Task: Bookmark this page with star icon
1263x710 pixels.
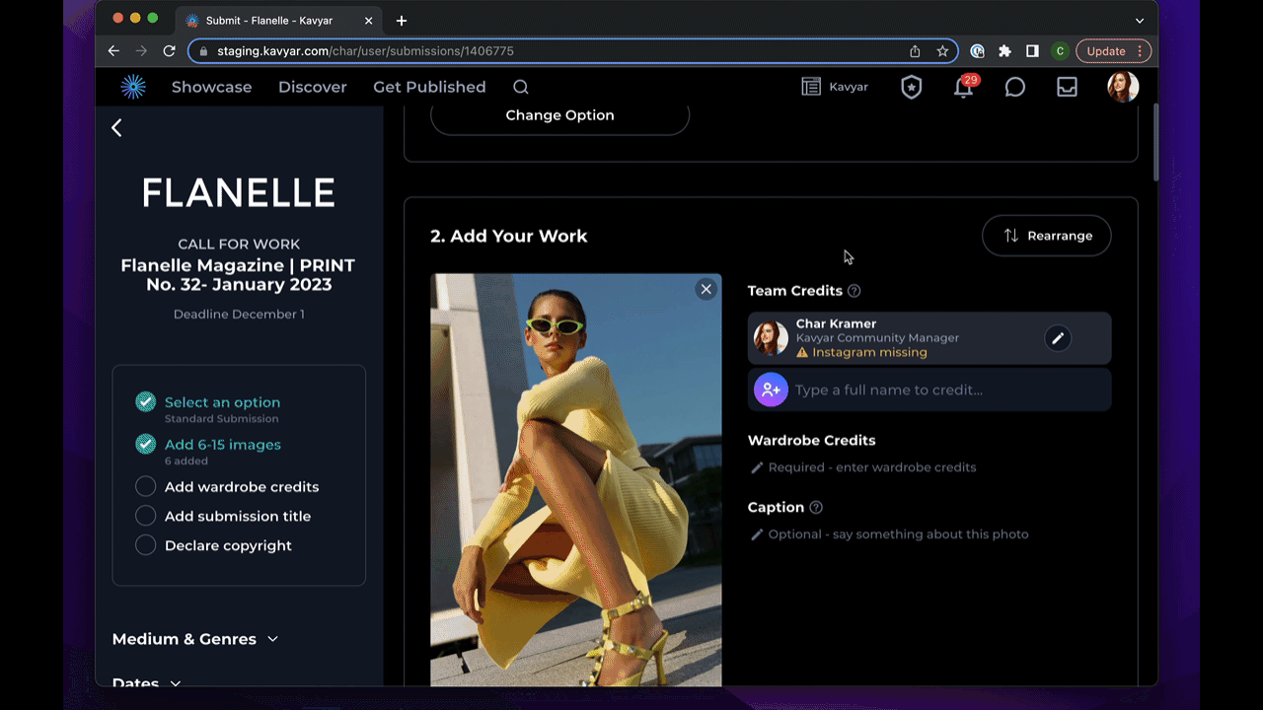Action: tap(942, 51)
